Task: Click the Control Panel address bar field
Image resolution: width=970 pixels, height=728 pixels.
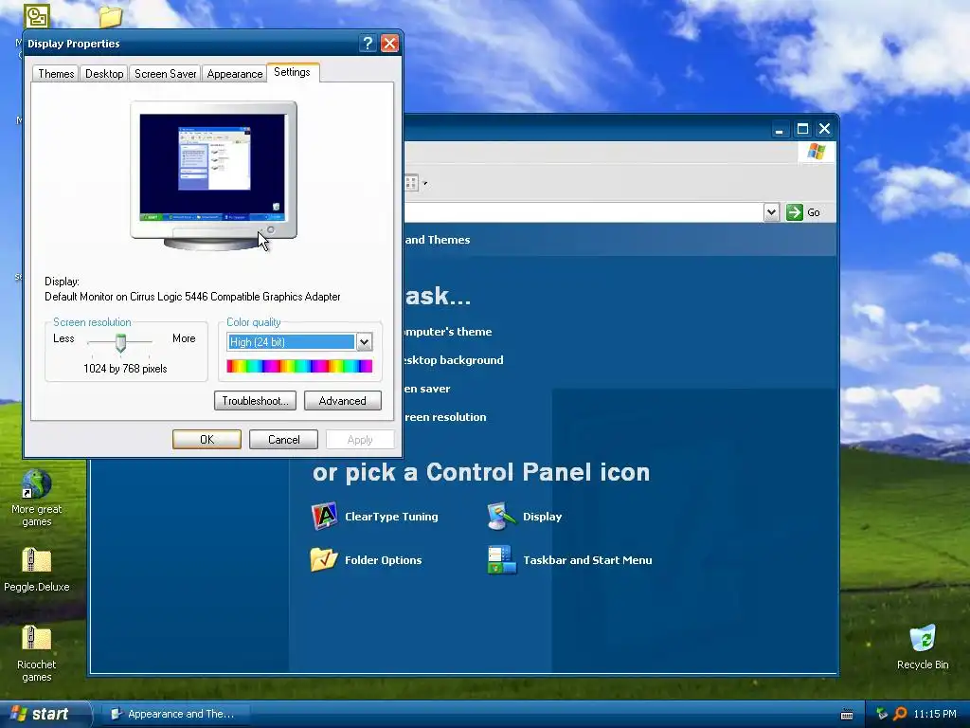Action: point(584,212)
